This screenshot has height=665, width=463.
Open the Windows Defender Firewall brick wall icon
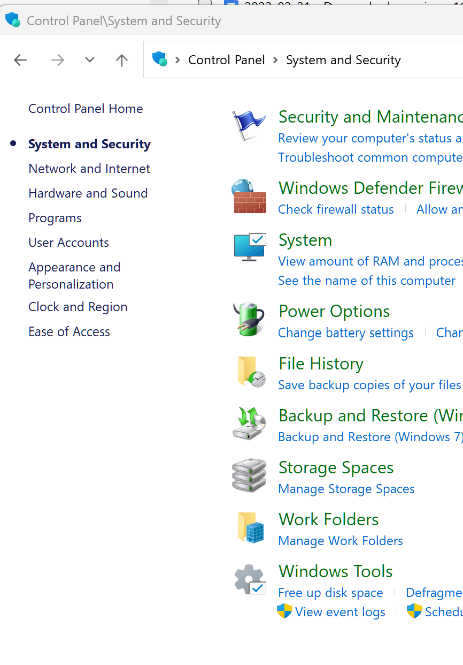click(x=249, y=196)
